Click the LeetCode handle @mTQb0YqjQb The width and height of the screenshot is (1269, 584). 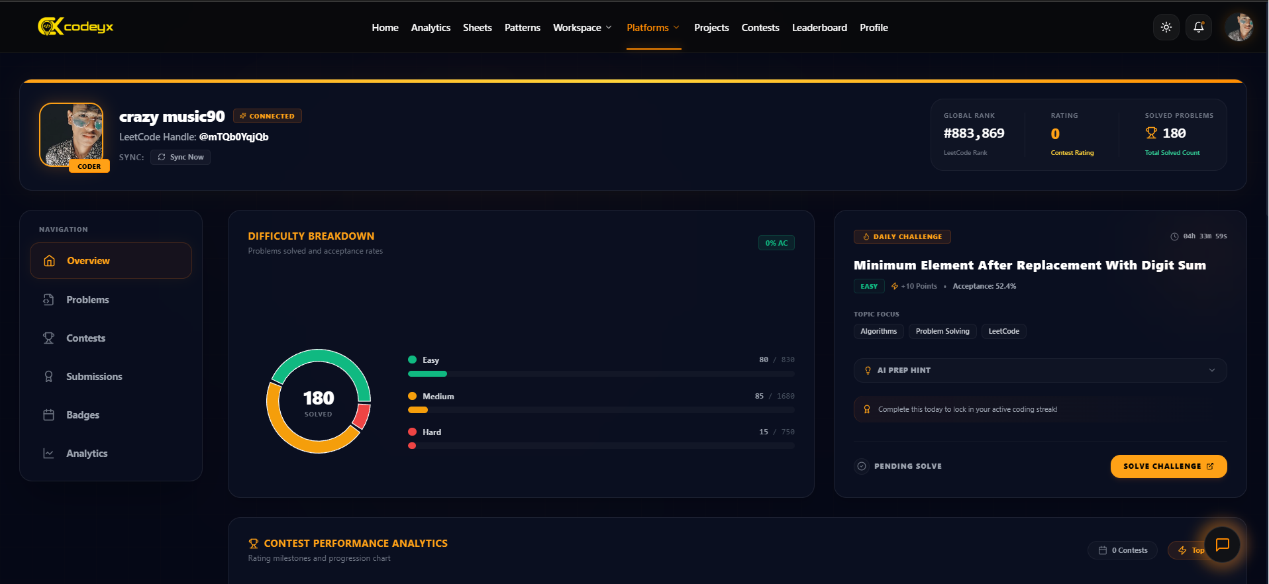point(234,137)
